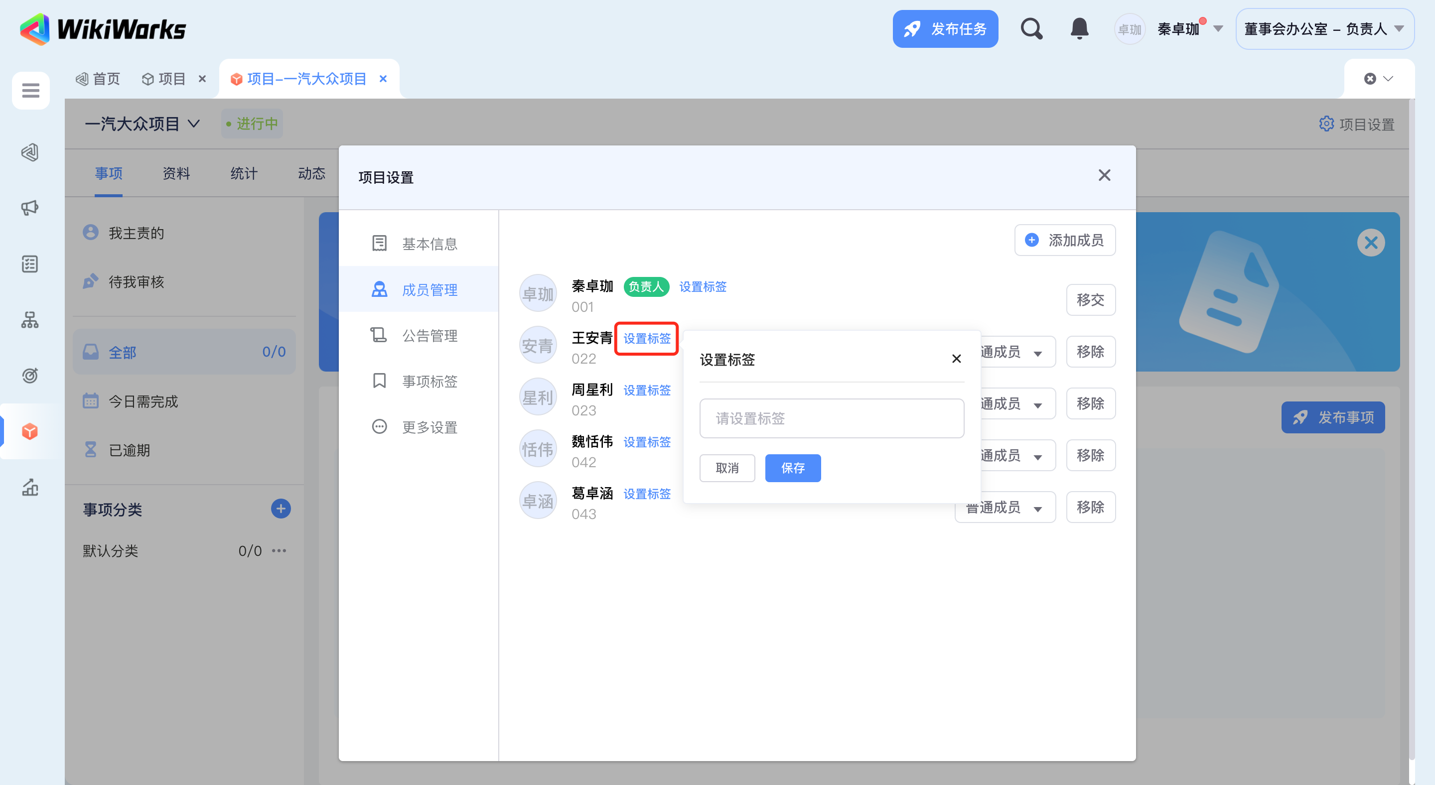Select 公告管理 in project settings menu

429,335
